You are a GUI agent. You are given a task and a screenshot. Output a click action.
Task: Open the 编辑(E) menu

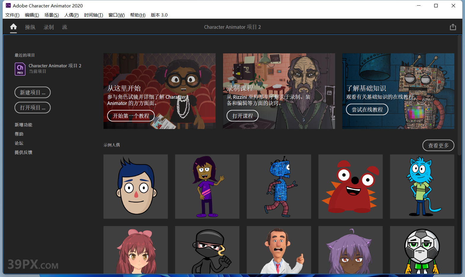pos(32,15)
